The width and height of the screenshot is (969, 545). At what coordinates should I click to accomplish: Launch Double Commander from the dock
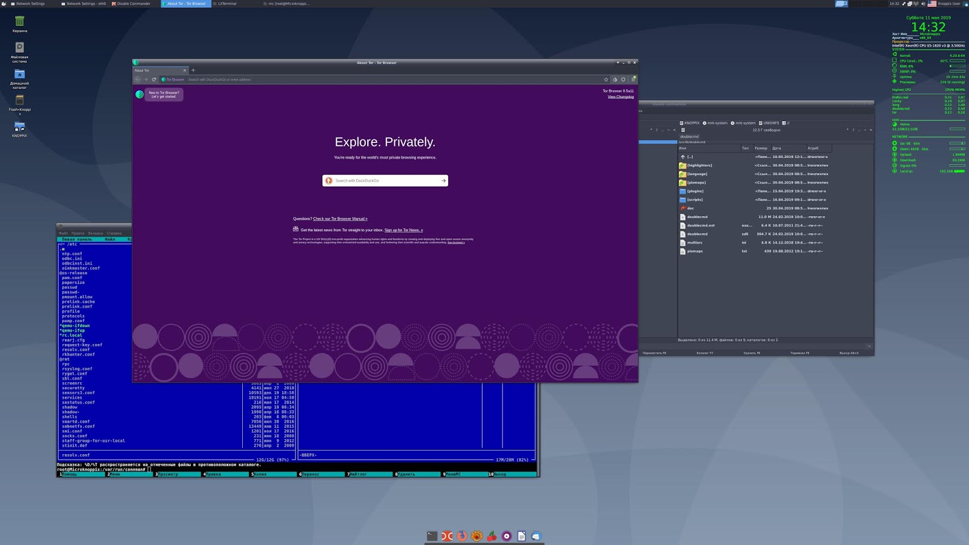[447, 536]
